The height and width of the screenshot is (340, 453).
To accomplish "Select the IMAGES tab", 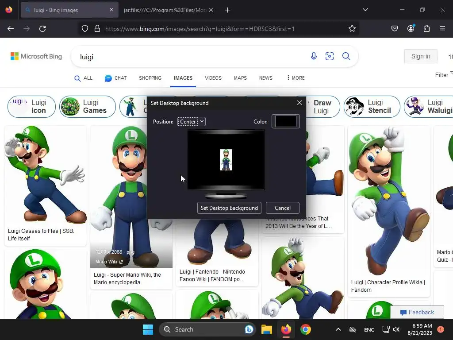I will tap(183, 78).
